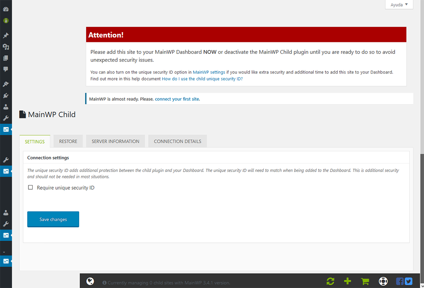
Task: Open the Facebook icon in footer
Action: point(400,281)
